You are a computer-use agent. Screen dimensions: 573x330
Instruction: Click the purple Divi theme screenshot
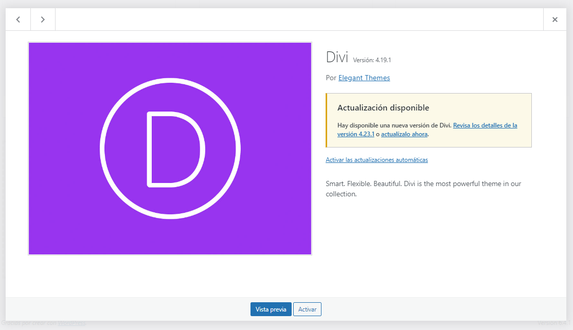170,148
